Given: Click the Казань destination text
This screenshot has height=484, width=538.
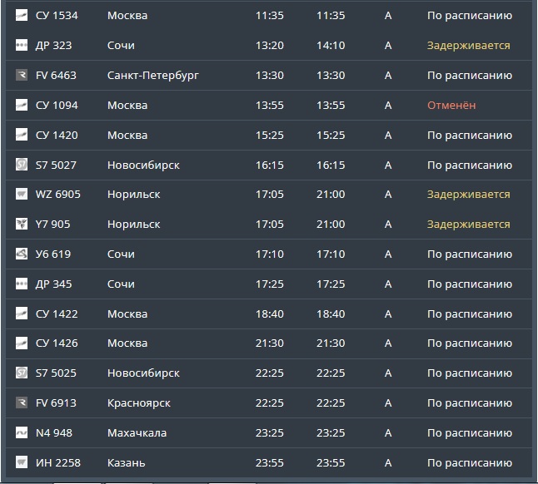Looking at the screenshot, I should click(x=126, y=463).
